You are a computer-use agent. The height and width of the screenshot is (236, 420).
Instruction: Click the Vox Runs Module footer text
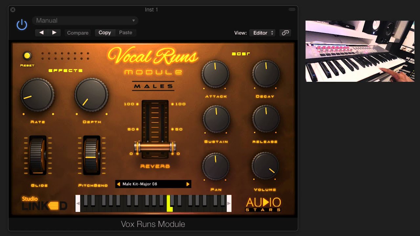click(153, 224)
